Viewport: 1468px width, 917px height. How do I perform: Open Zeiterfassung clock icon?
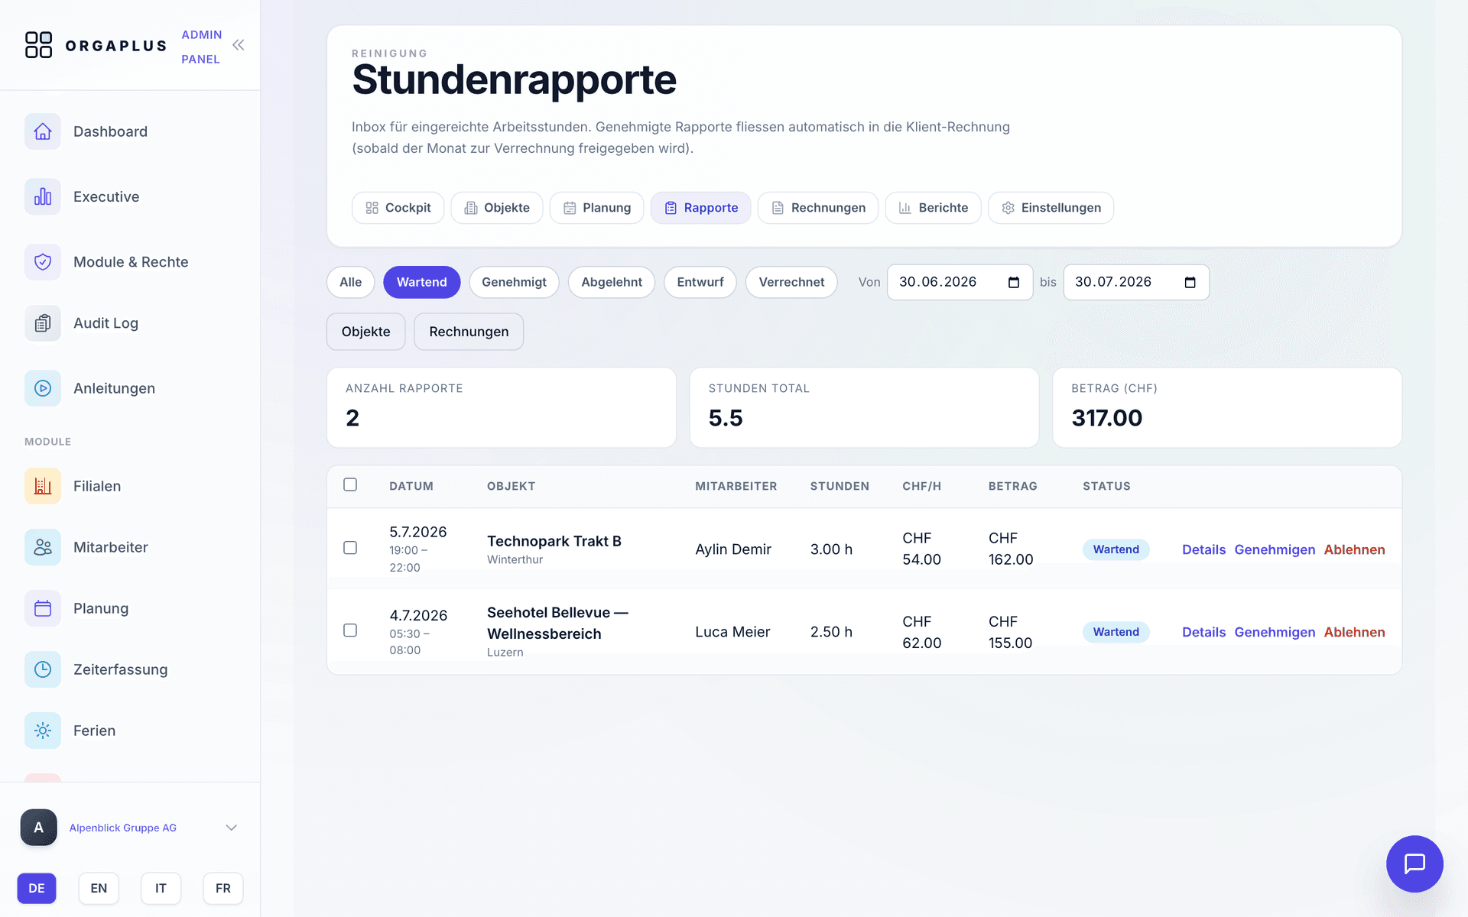coord(43,669)
